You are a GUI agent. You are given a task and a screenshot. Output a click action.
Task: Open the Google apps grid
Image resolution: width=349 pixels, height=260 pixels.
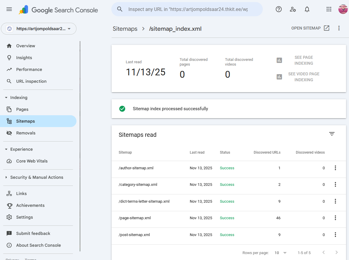(329, 9)
